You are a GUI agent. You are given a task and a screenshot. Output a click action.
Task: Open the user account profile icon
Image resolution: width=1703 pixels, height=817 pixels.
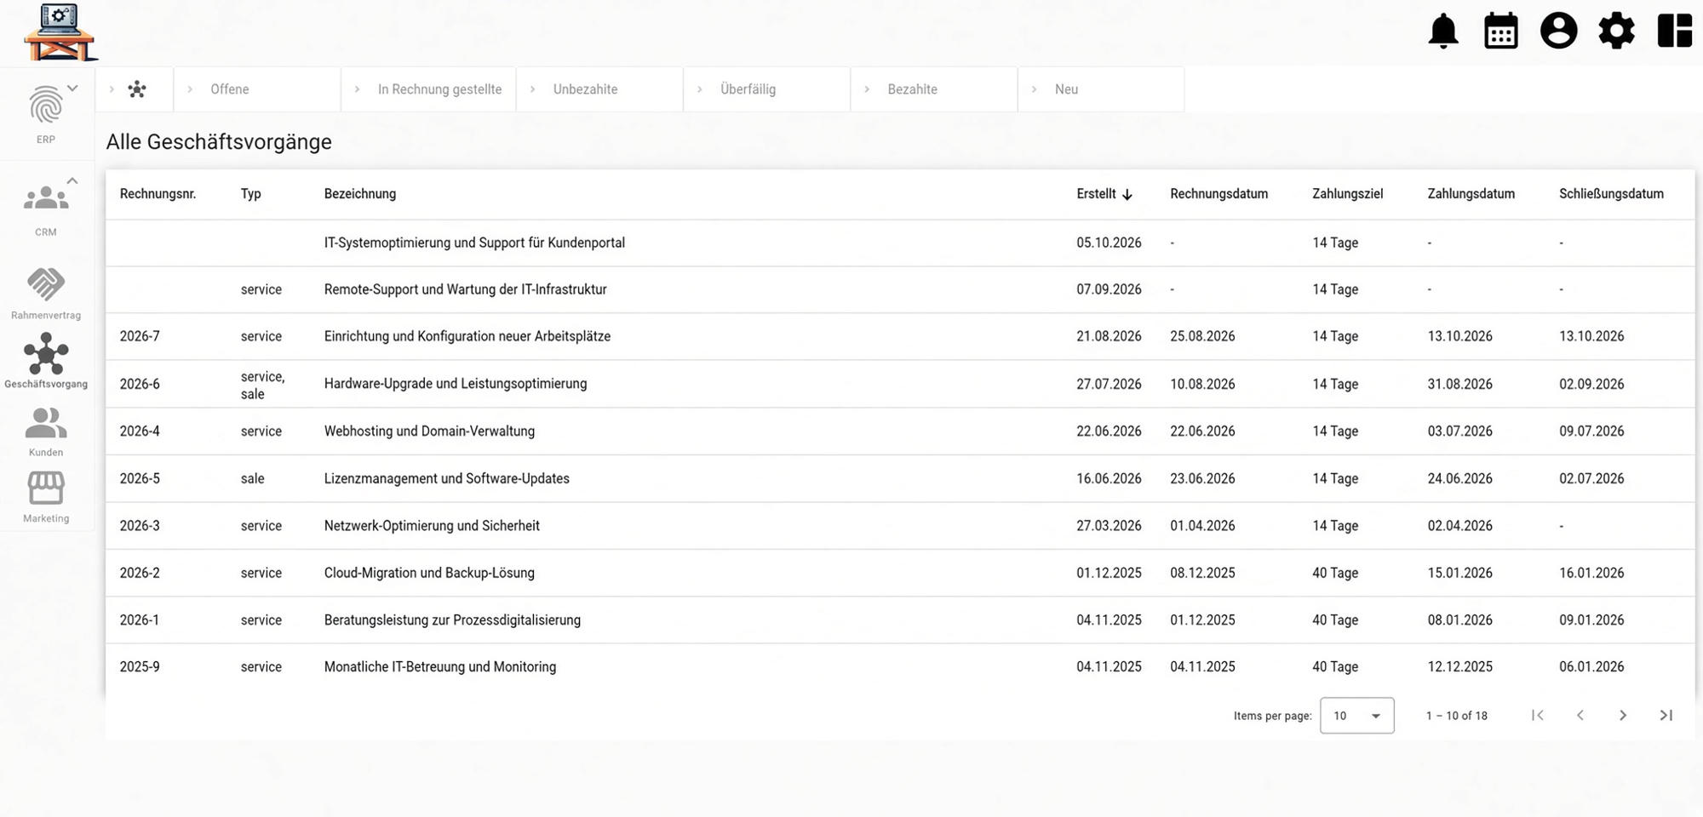1559,31
